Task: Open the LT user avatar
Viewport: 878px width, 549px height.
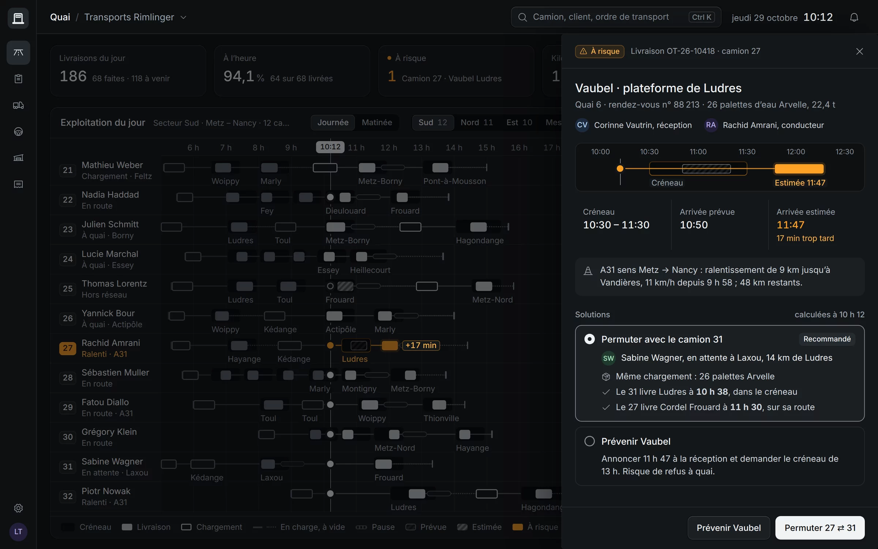Action: (18, 532)
